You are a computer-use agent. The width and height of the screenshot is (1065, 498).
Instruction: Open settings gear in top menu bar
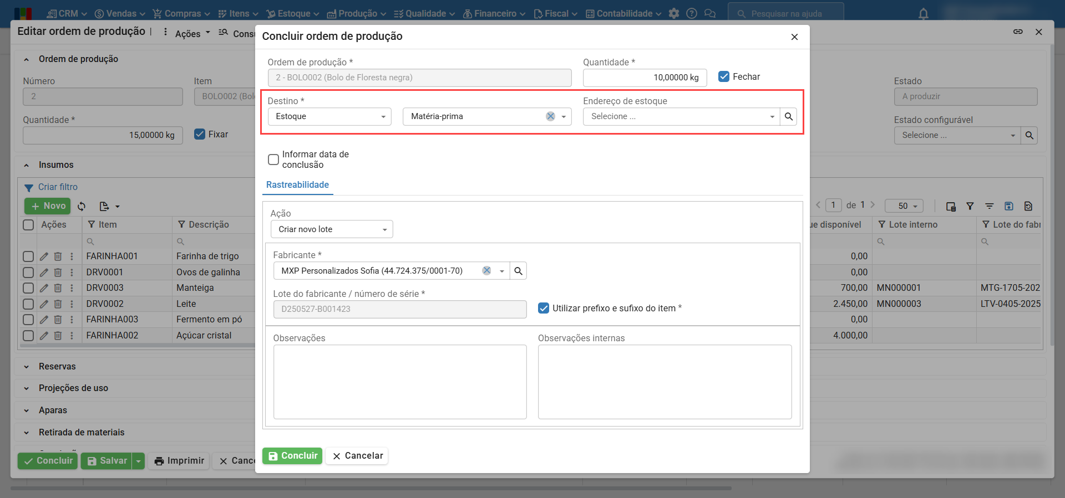coord(674,14)
